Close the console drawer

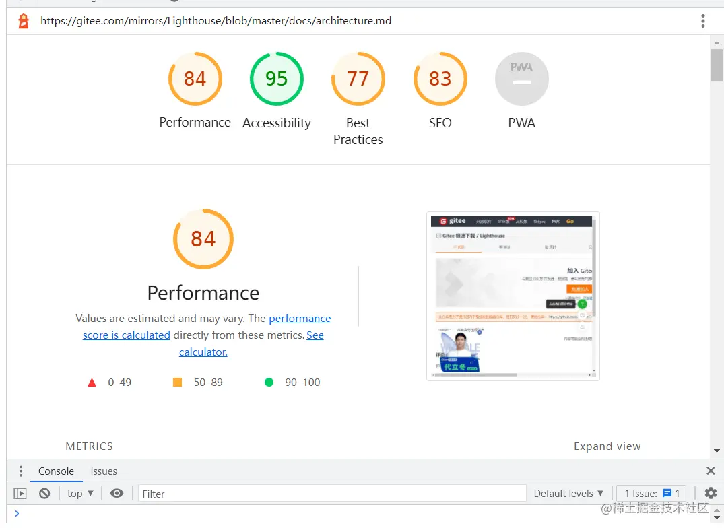711,471
